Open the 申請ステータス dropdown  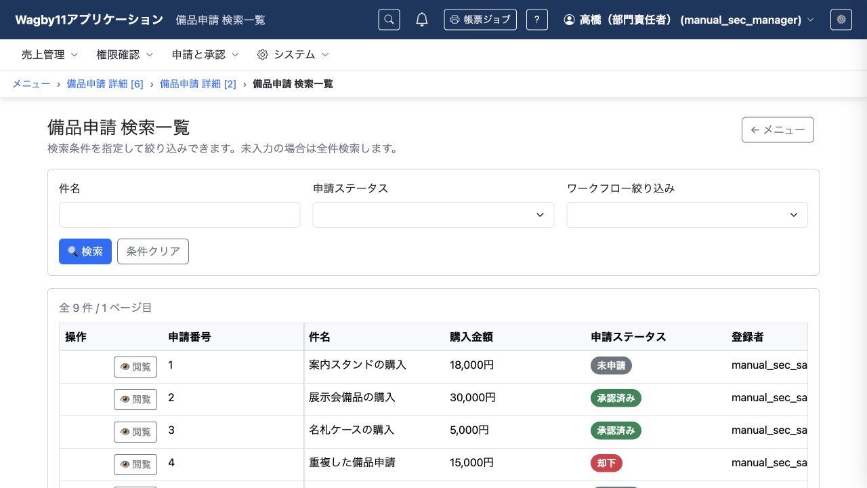[433, 215]
